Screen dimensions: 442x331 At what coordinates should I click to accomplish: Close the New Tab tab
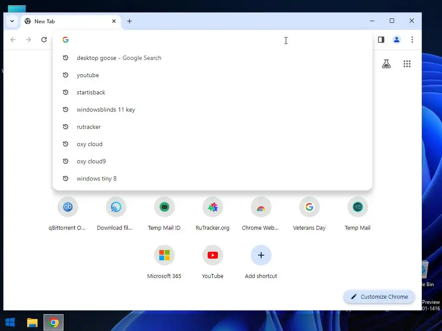point(114,21)
